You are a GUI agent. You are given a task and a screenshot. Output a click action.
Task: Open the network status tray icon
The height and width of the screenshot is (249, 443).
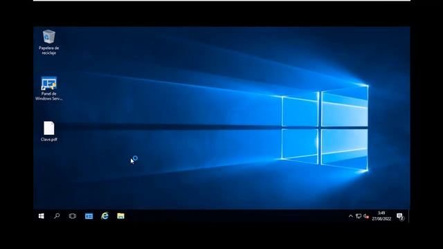pos(359,216)
